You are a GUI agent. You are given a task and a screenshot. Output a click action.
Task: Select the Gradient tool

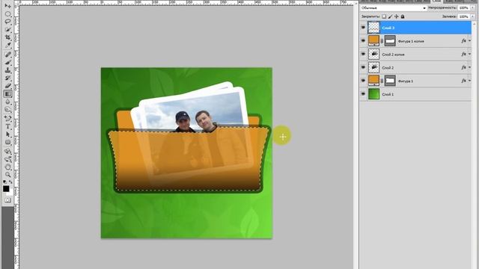pos(7,94)
